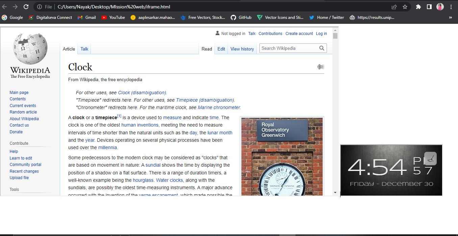Click the magnifying glass in Wikipedia search
Screen dimensions: 458x236
pos(322,48)
